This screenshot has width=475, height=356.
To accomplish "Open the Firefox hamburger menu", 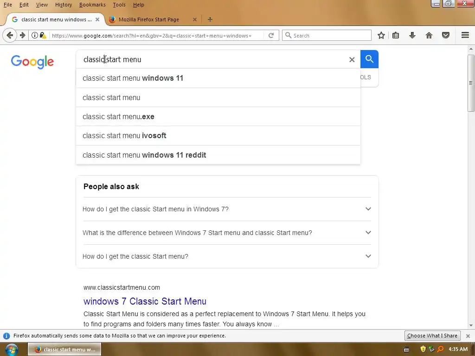I will 465,35.
